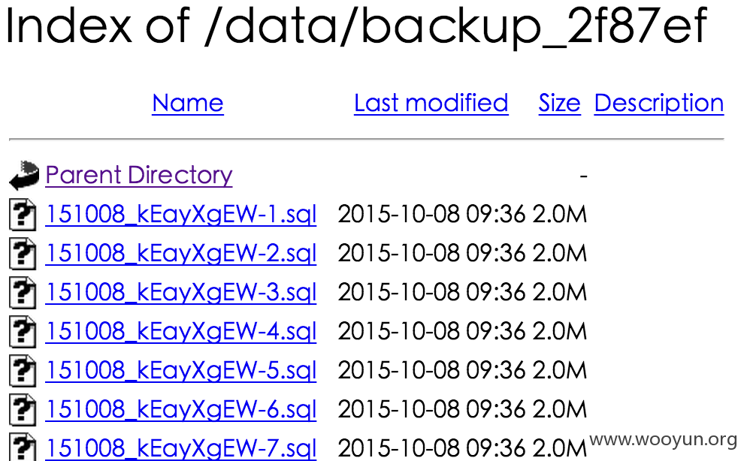
Task: Open the 151008_kEayXgEW-5.sql backup file
Action: [x=181, y=370]
